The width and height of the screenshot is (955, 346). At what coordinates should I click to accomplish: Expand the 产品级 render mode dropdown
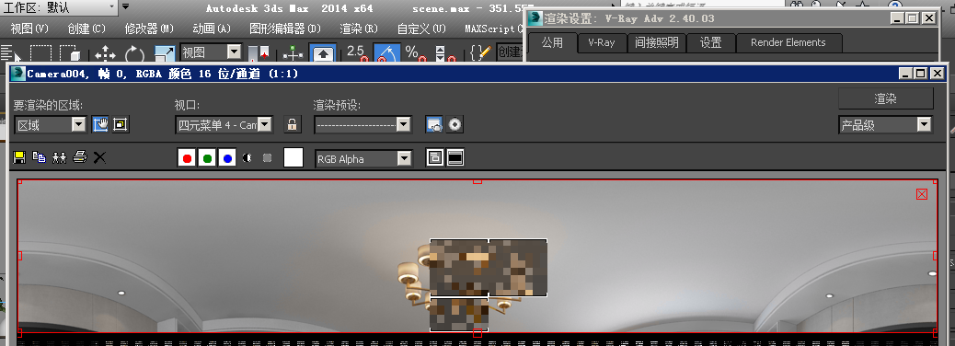point(924,125)
